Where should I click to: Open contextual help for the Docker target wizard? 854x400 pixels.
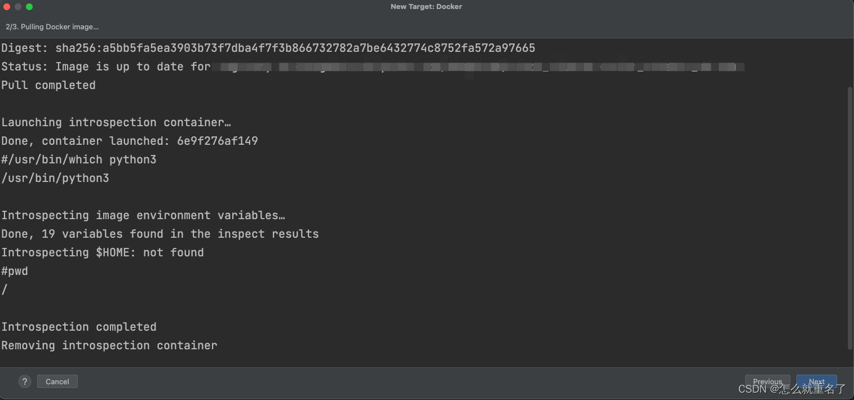(x=24, y=381)
